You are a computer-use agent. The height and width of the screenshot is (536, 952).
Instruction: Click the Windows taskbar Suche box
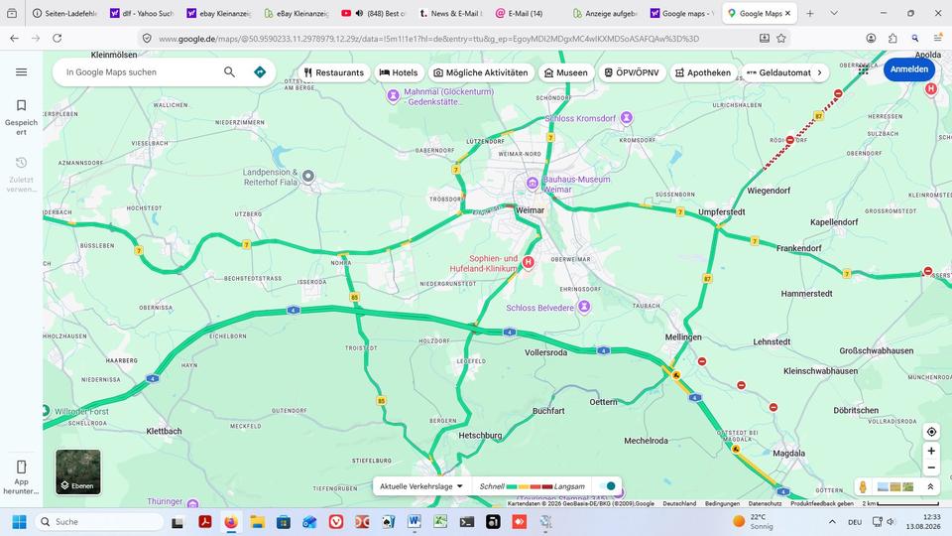tap(98, 521)
